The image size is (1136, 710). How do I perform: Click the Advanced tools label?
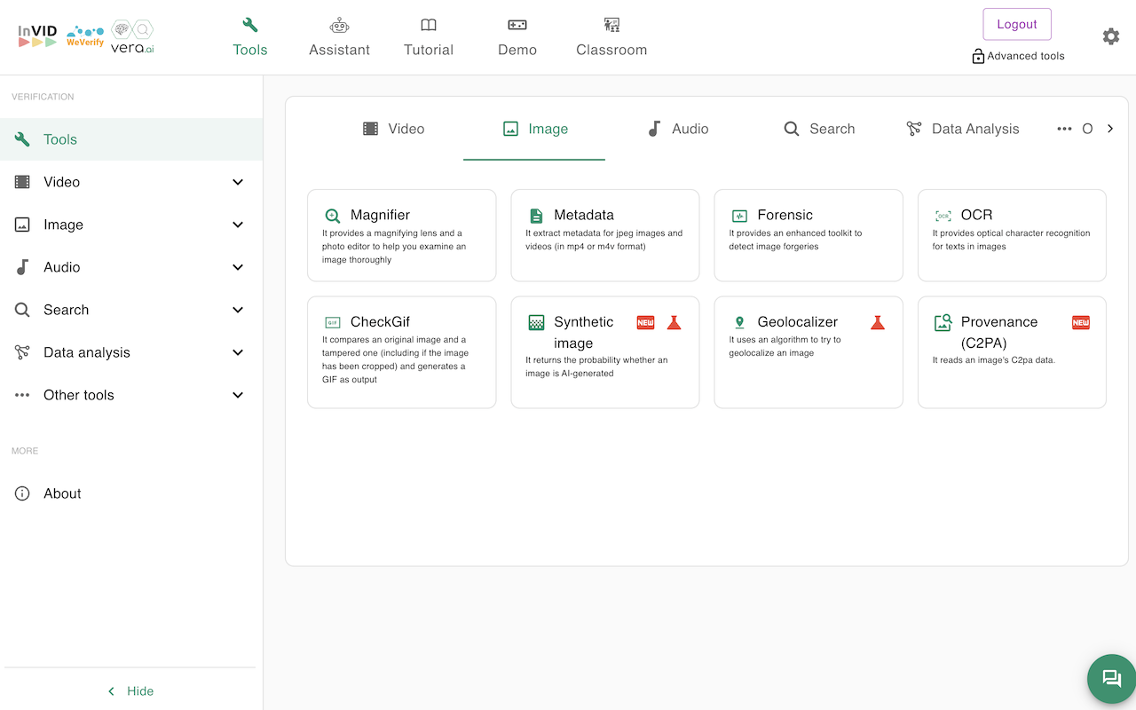coord(1026,56)
